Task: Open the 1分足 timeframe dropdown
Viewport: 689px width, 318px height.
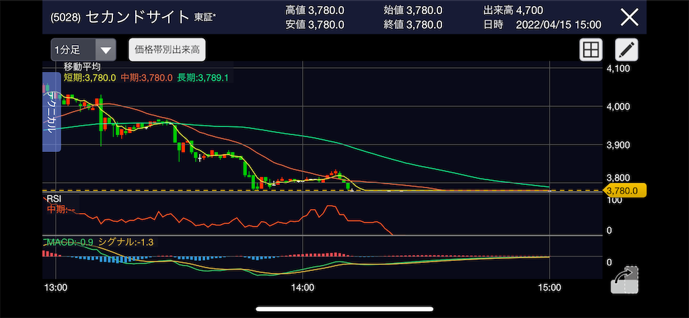Action: [83, 50]
